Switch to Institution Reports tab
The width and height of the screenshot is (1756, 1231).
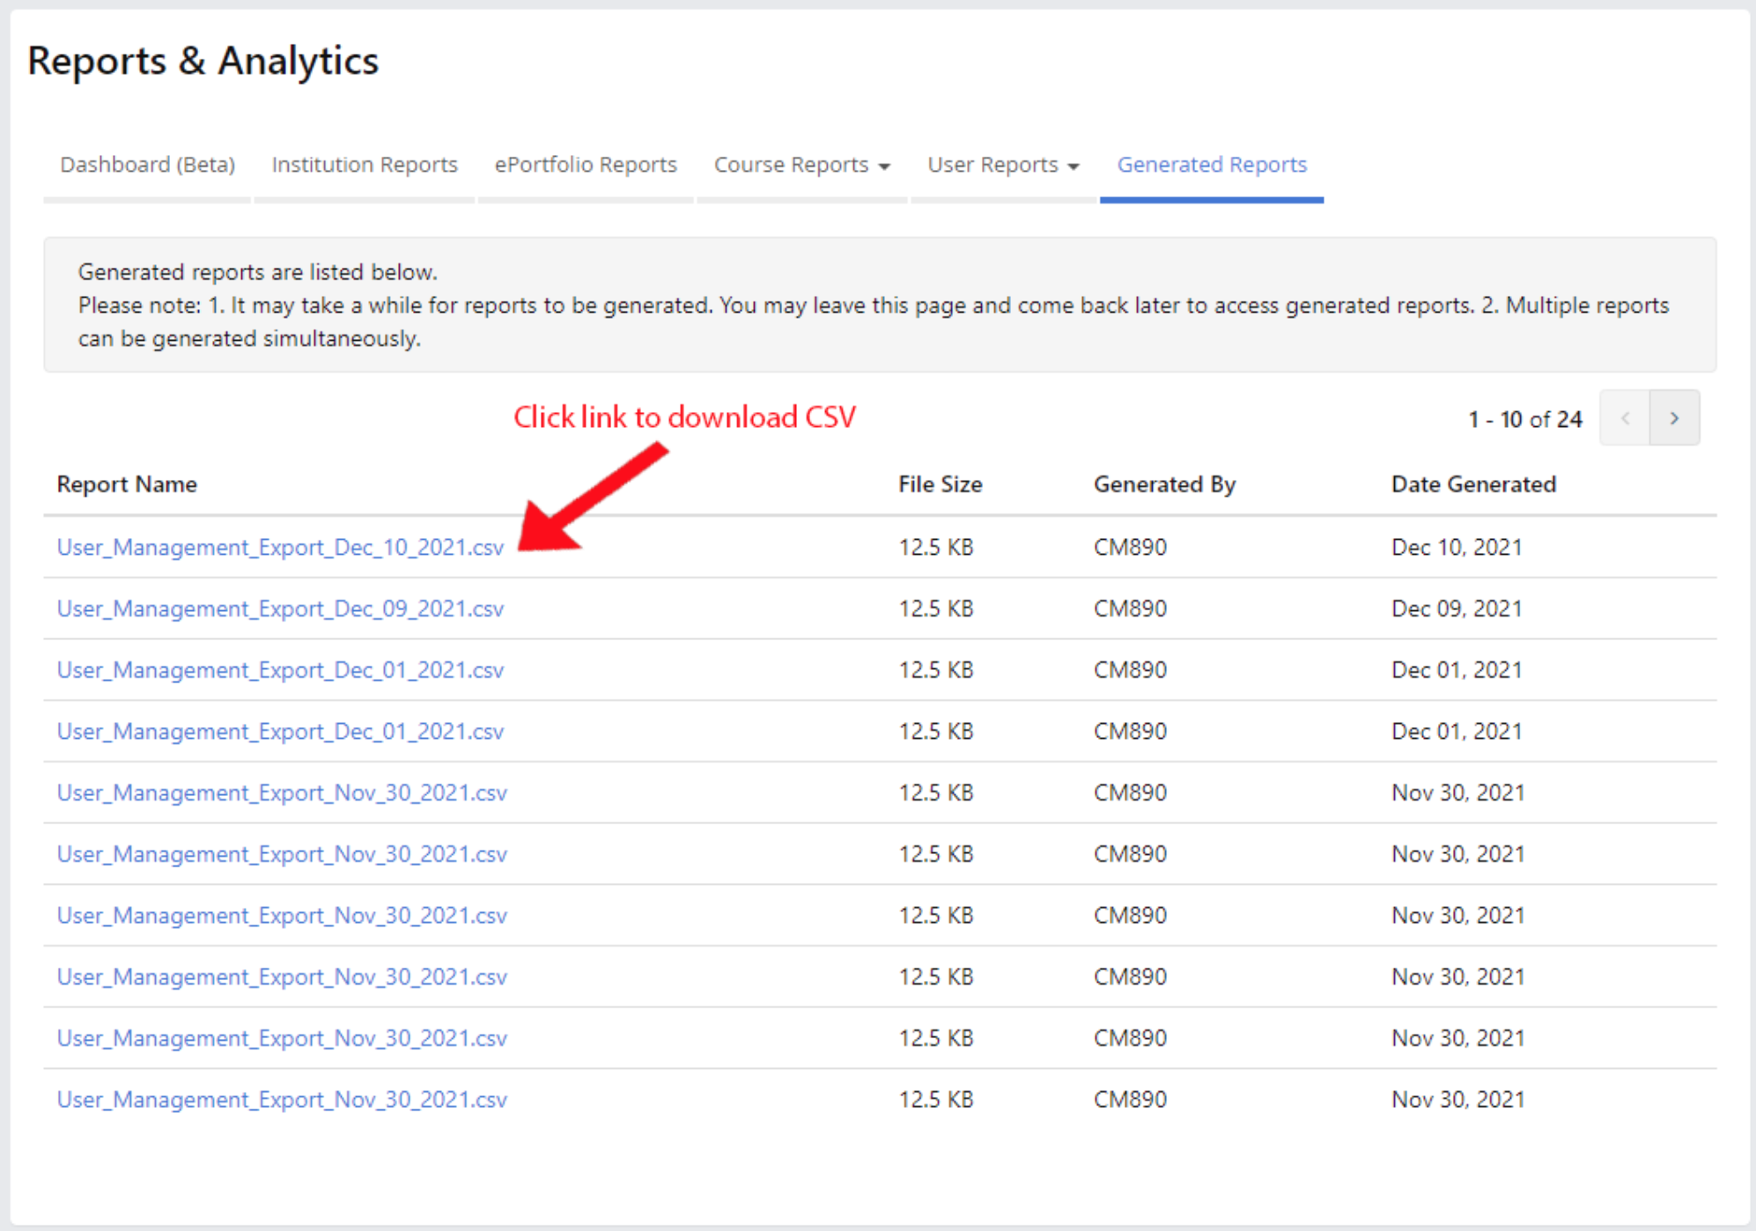tap(365, 165)
